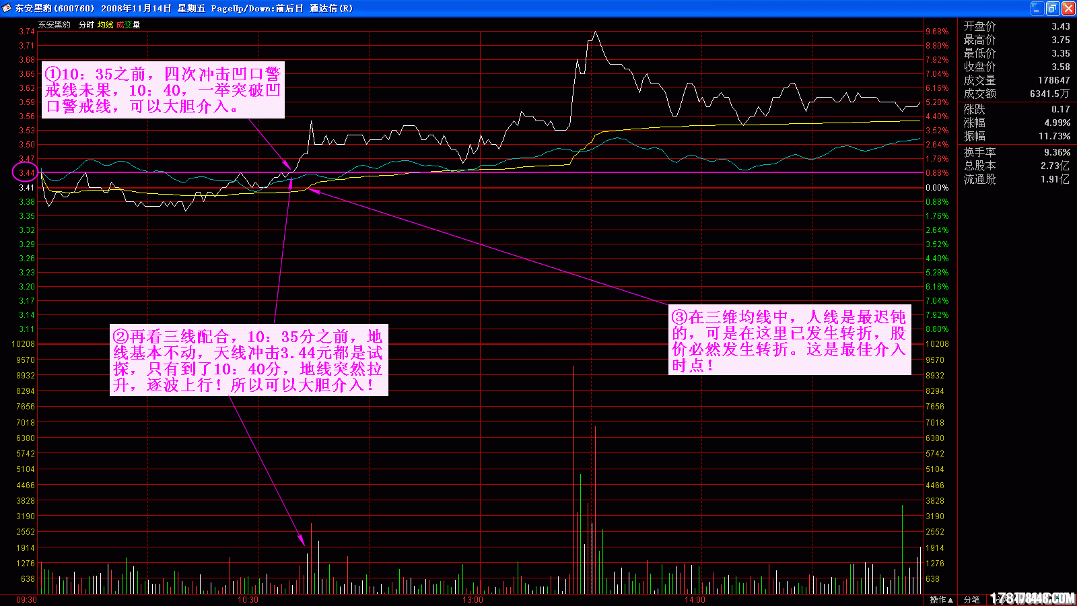Select the 东安黑豹 stock name label above the chart

[54, 25]
